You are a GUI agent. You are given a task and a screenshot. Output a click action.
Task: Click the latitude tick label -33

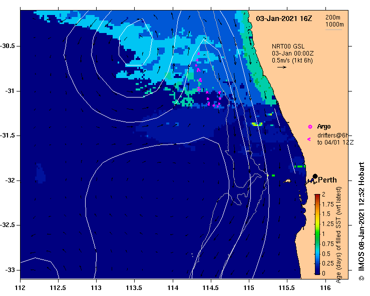pos(10,270)
